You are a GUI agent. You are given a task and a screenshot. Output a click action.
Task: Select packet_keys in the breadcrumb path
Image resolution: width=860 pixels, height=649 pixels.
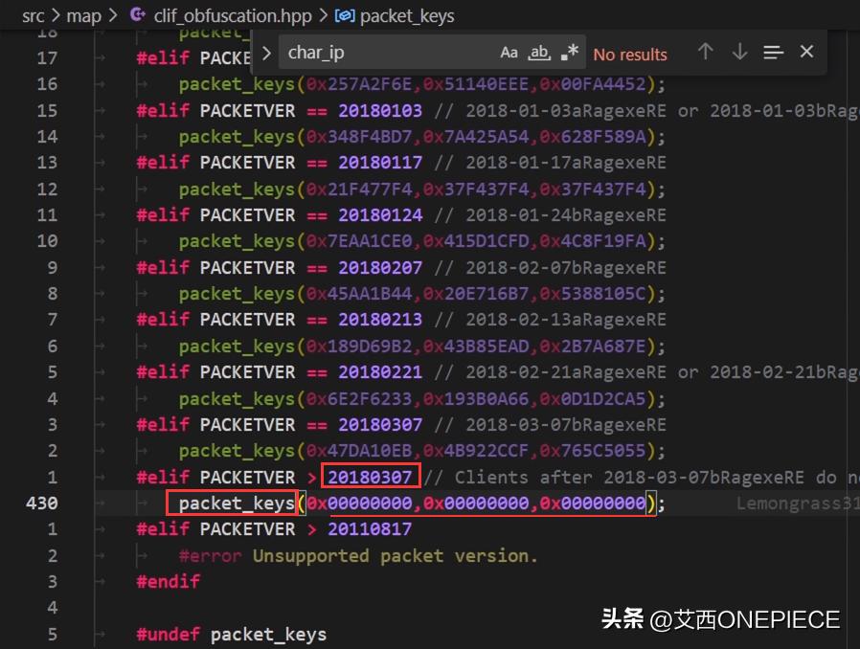(x=406, y=15)
